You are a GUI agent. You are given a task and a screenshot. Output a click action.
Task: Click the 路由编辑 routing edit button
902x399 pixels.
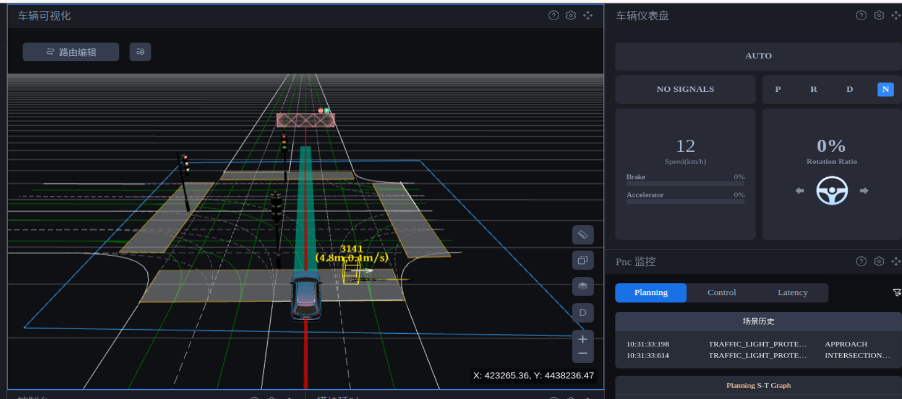[x=71, y=52]
